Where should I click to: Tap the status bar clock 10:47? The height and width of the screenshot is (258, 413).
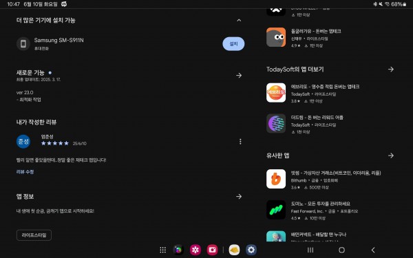coord(14,4)
